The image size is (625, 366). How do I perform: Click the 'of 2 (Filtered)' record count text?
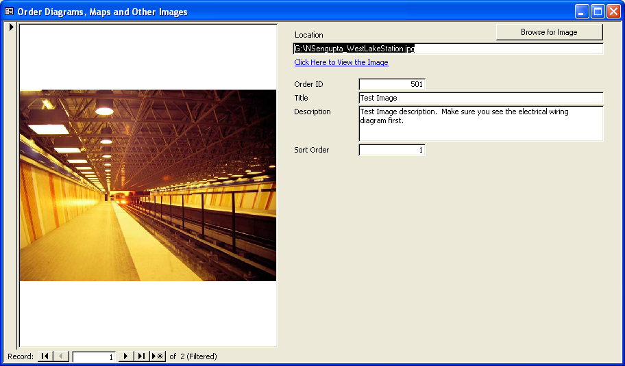click(193, 356)
